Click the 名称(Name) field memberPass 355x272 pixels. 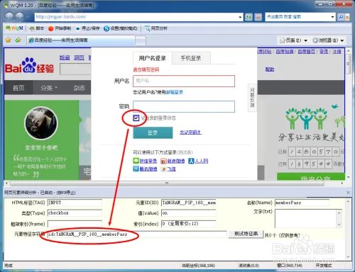click(x=302, y=203)
